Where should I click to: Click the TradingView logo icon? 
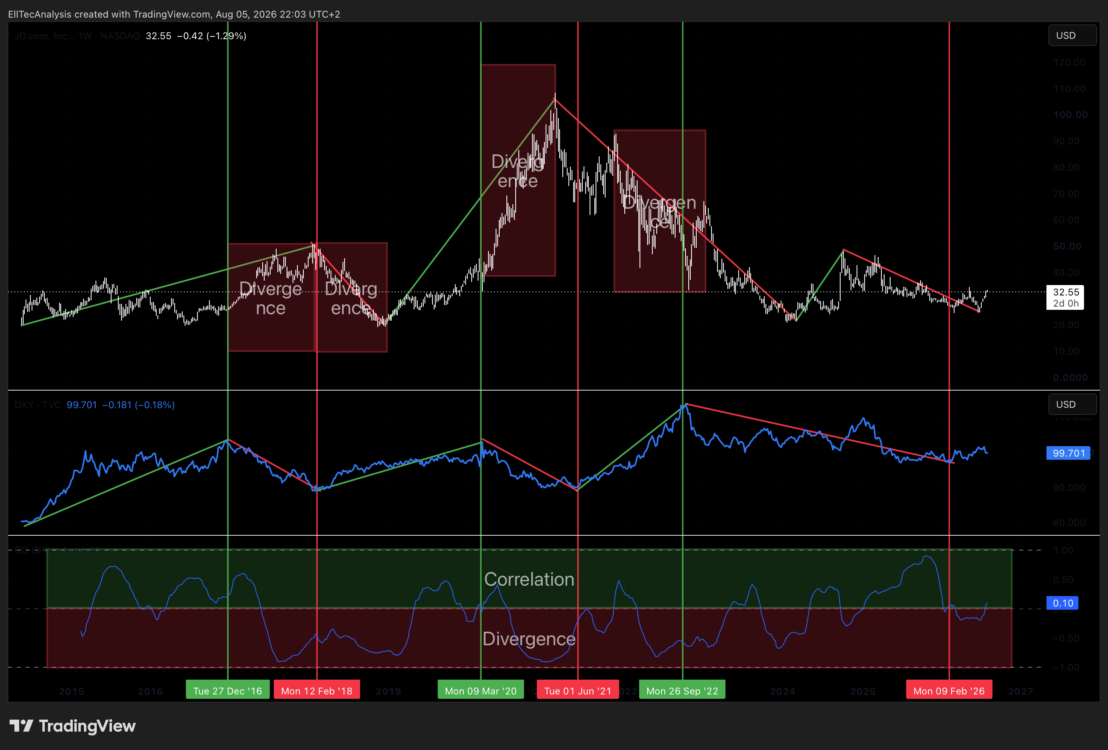[x=21, y=726]
